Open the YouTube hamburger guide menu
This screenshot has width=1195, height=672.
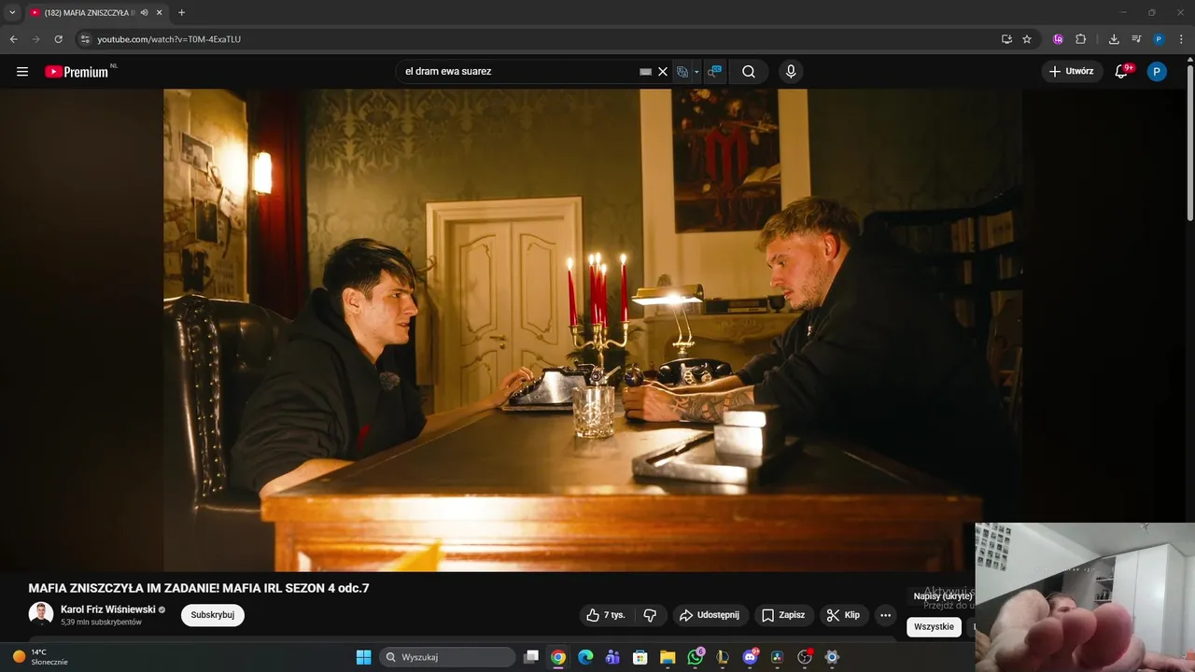tap(22, 72)
